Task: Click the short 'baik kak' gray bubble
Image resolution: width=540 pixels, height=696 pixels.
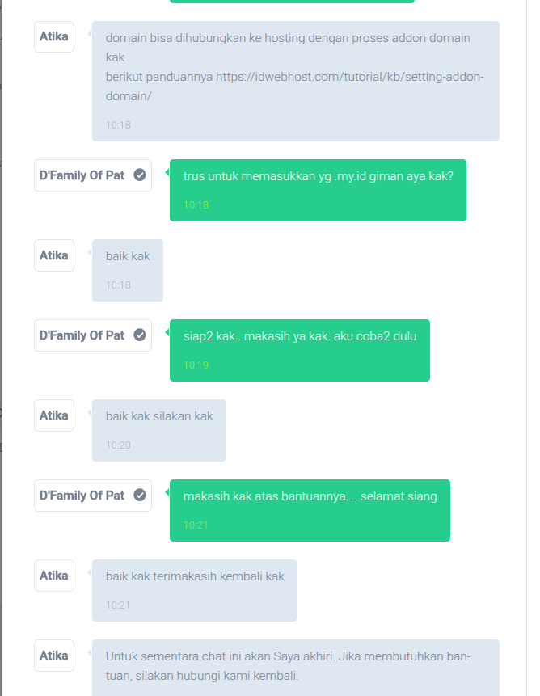Action: point(128,270)
